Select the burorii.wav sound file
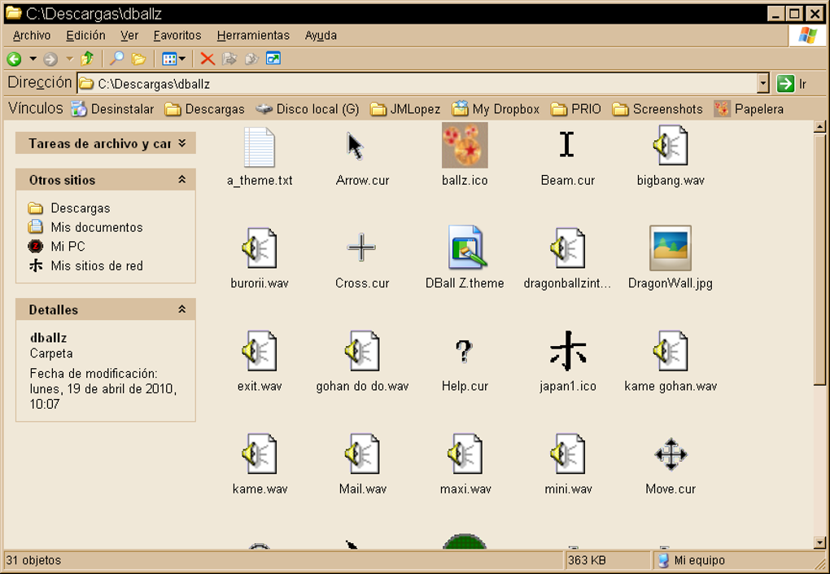 coord(260,259)
